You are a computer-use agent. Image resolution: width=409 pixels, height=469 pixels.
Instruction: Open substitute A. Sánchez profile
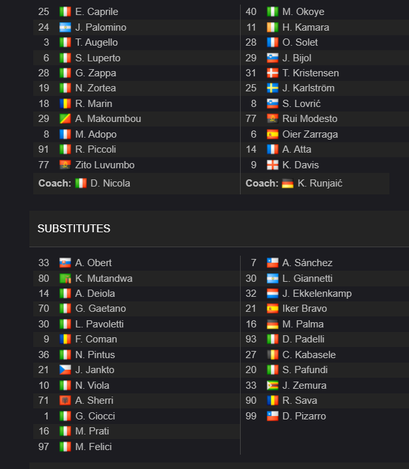pyautogui.click(x=307, y=263)
